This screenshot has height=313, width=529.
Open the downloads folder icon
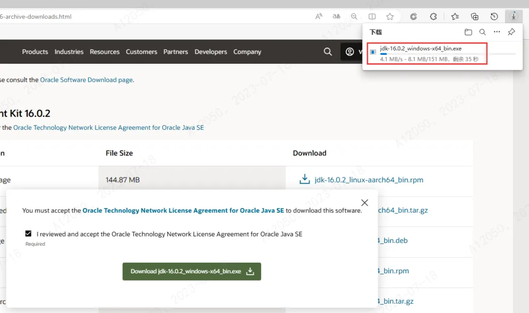468,32
